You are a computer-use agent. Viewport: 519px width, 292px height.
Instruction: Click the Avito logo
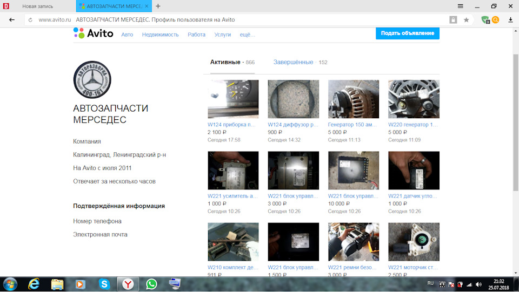(x=94, y=33)
